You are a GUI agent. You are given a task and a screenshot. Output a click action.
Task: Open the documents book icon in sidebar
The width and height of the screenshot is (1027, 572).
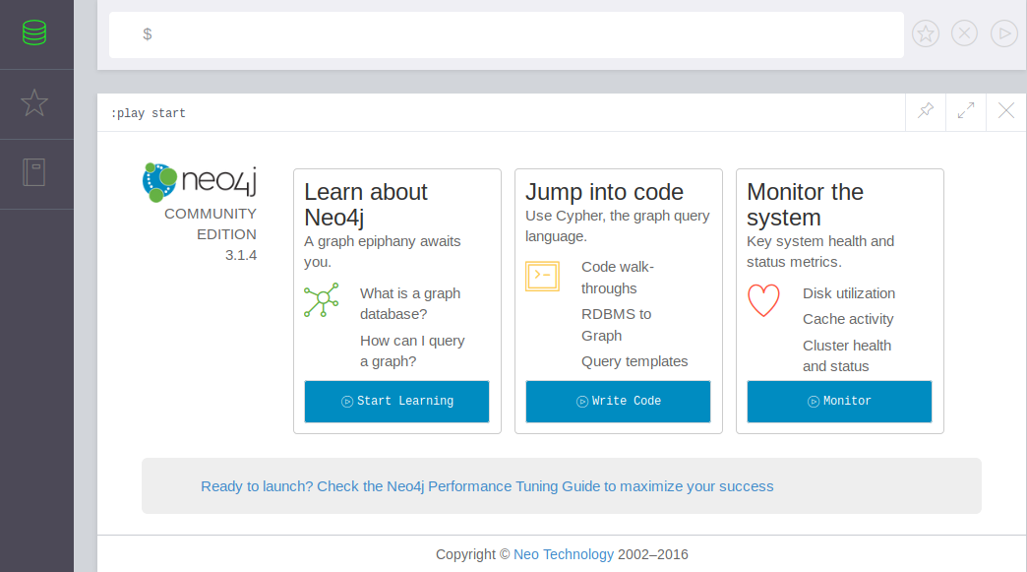(34, 172)
